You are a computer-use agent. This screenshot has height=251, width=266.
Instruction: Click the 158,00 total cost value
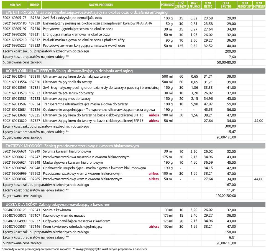point(230,232)
